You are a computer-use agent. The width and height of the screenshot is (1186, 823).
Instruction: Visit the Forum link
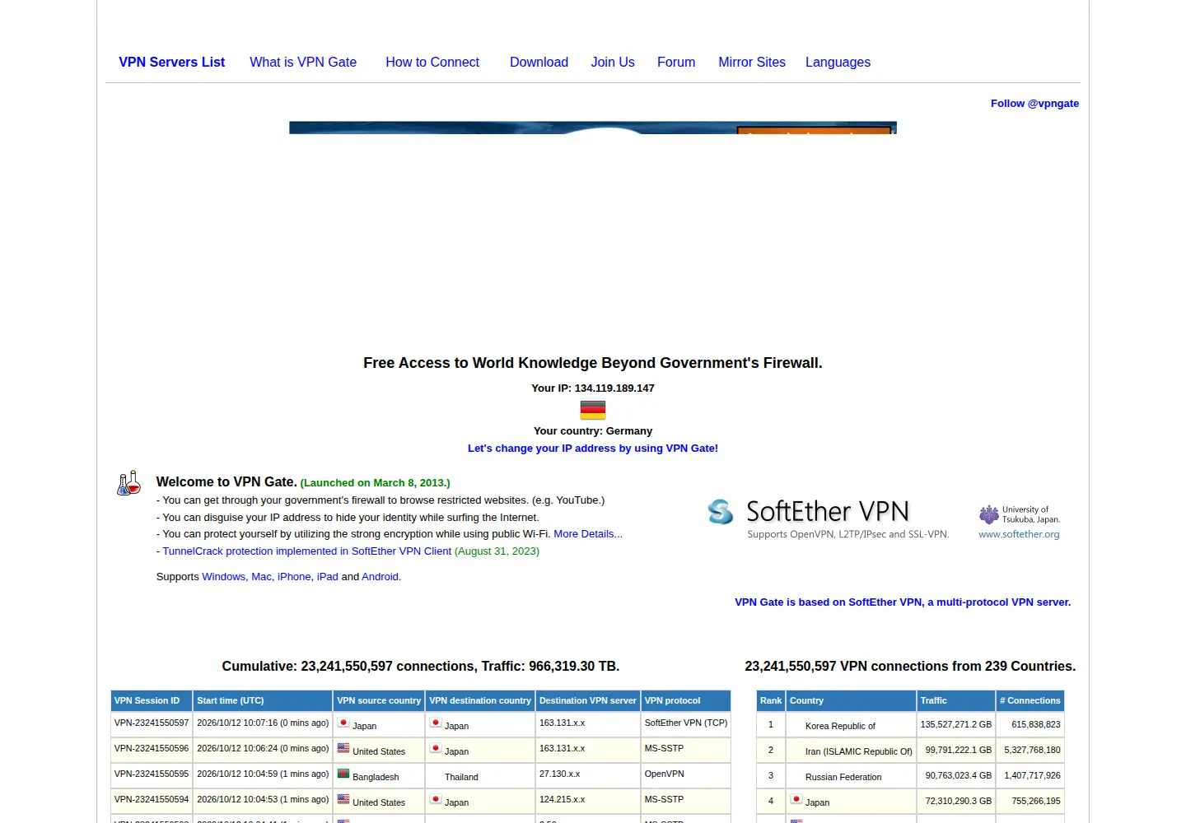[676, 62]
